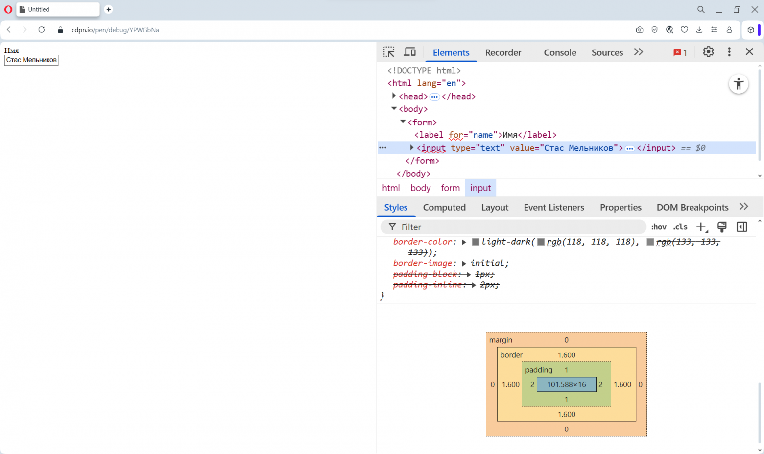Open the Layout sub-tab

(495, 207)
